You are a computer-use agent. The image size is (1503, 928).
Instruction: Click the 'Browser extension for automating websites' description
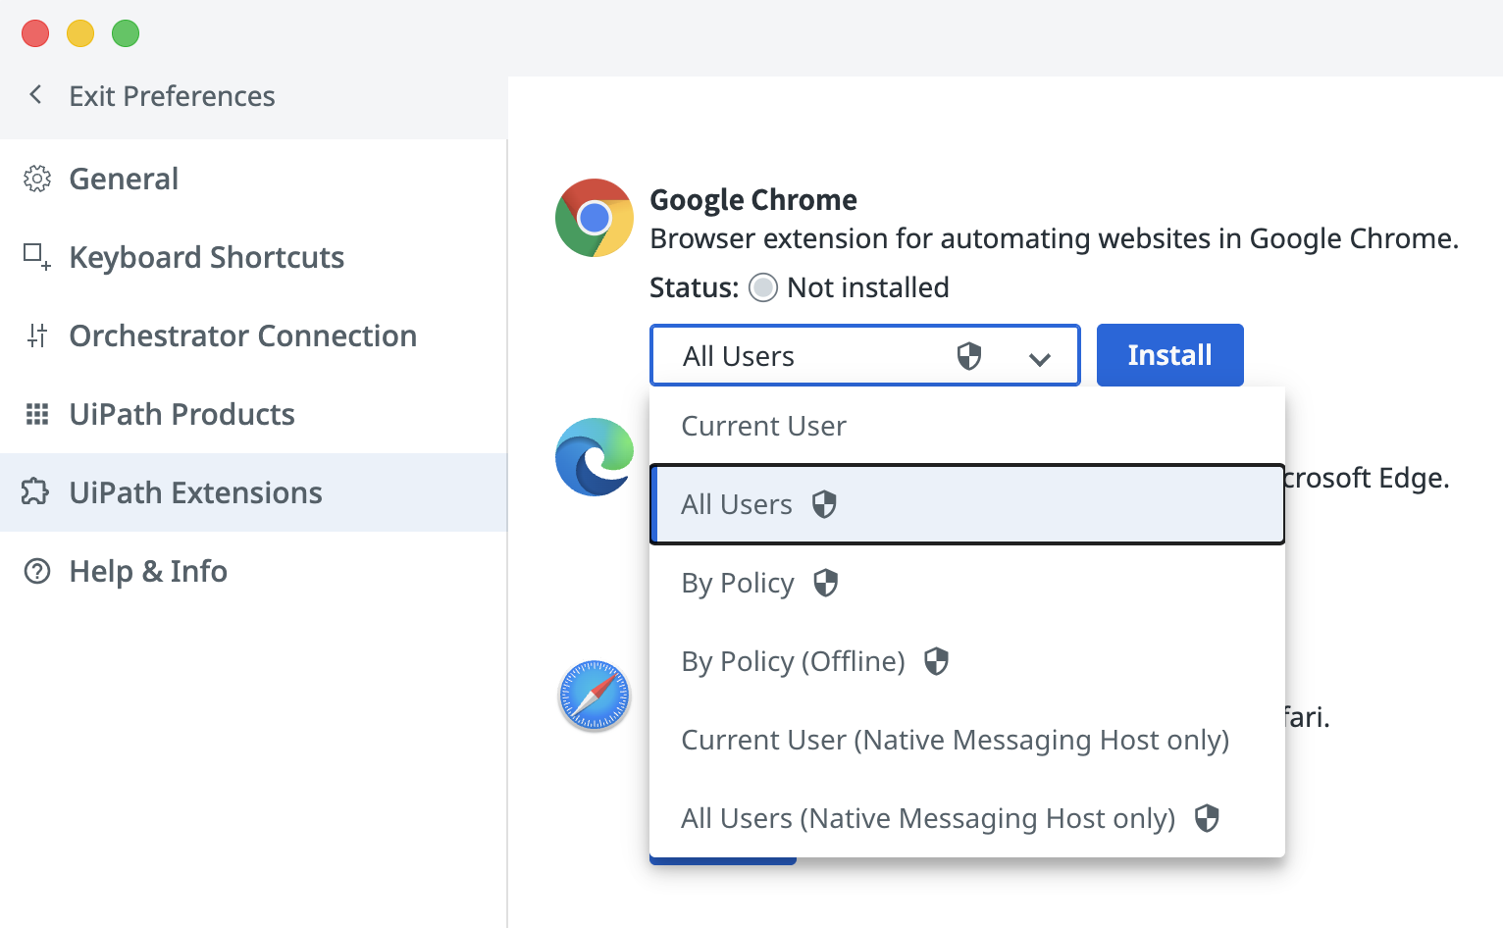pos(1055,238)
